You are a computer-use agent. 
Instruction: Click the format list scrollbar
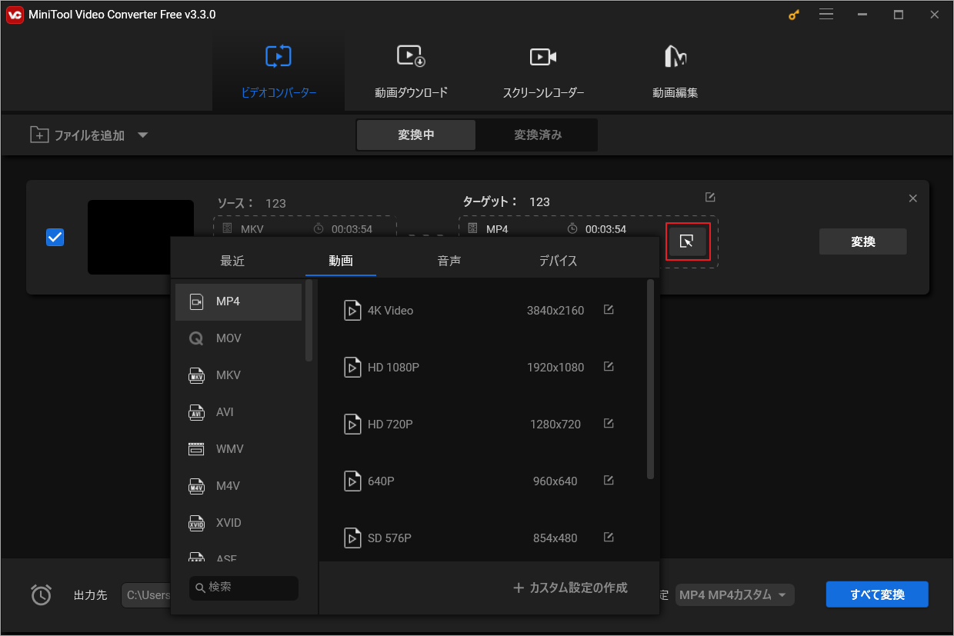309,321
